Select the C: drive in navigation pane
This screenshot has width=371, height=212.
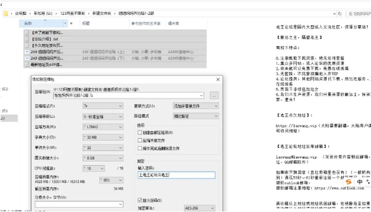pyautogui.click(x=4, y=89)
